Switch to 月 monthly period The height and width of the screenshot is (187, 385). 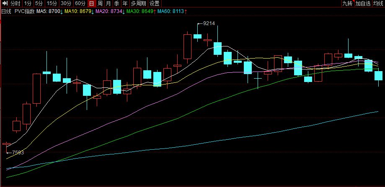pos(108,3)
